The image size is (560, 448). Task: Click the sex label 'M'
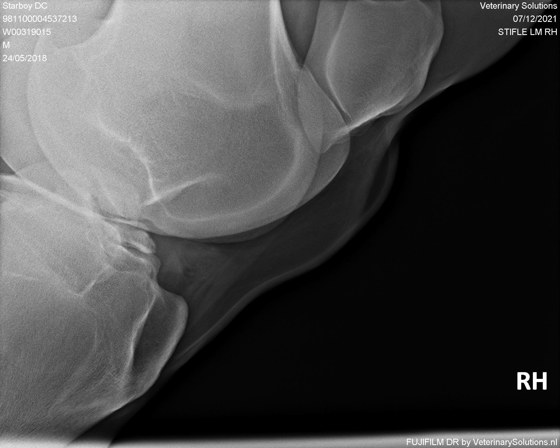click(6, 45)
